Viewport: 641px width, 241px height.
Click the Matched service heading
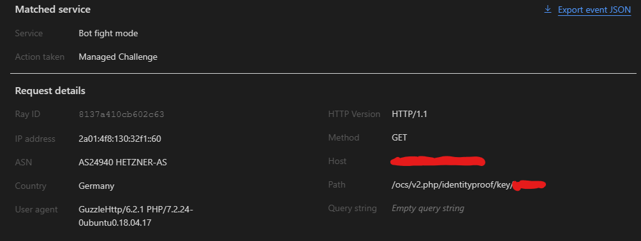[x=53, y=10]
